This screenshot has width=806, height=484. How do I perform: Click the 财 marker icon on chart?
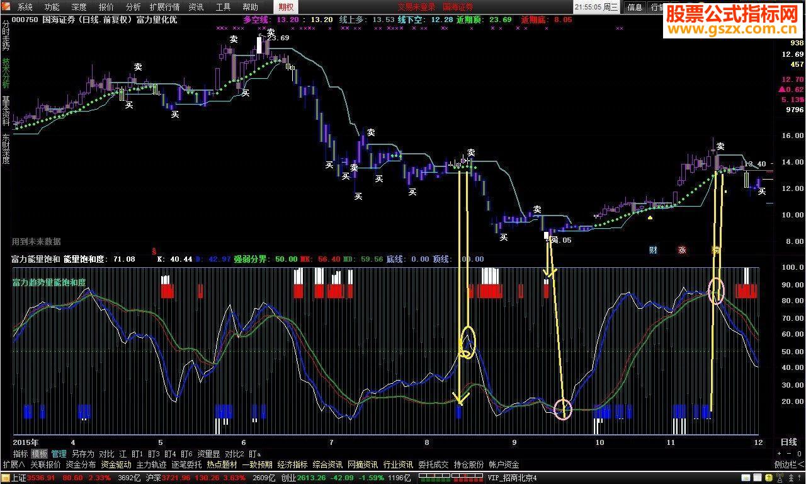click(x=653, y=250)
